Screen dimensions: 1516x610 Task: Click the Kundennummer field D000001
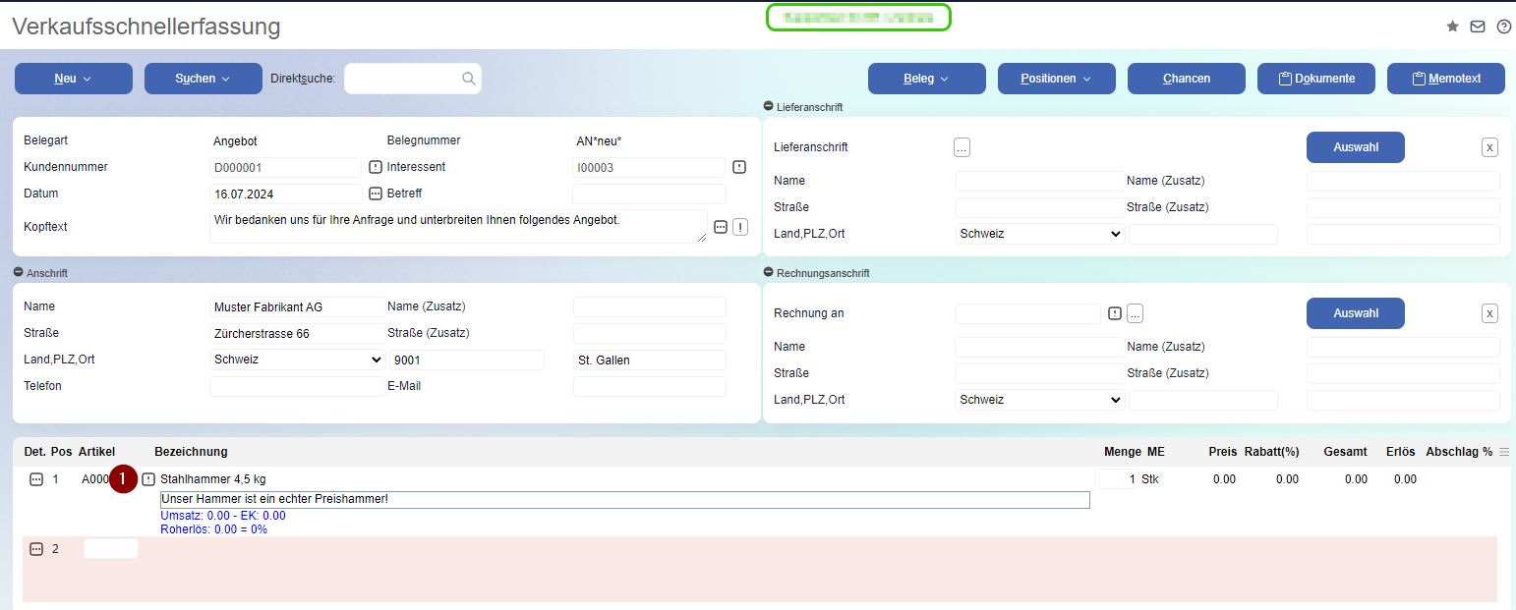[x=286, y=168]
